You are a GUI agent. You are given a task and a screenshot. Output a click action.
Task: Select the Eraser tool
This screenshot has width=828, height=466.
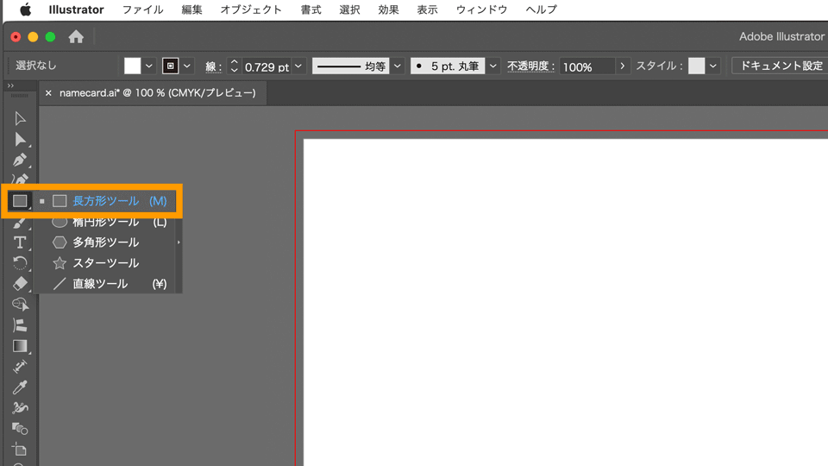20,284
